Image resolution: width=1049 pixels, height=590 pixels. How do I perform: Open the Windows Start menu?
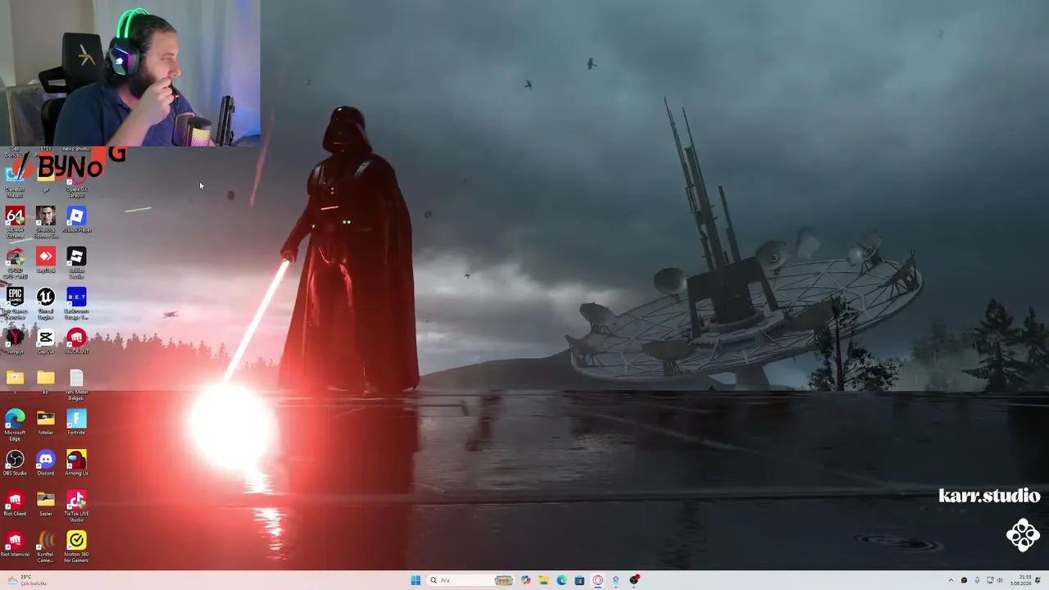pos(416,580)
